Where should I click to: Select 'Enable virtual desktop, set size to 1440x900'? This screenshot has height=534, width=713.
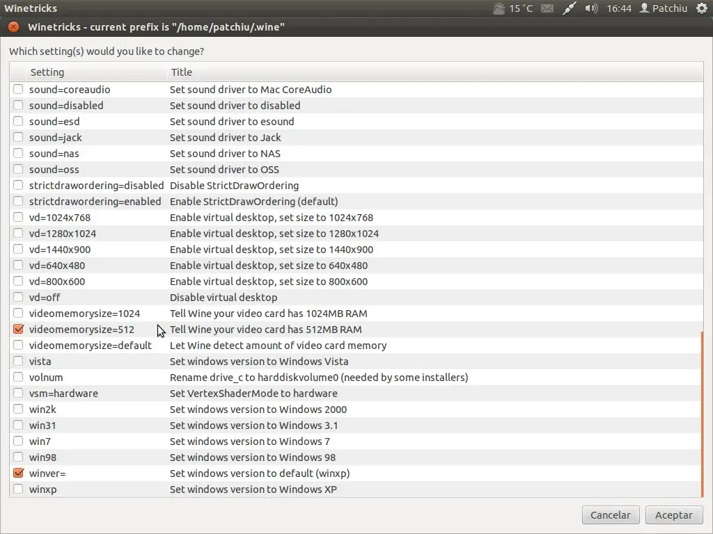(x=272, y=250)
